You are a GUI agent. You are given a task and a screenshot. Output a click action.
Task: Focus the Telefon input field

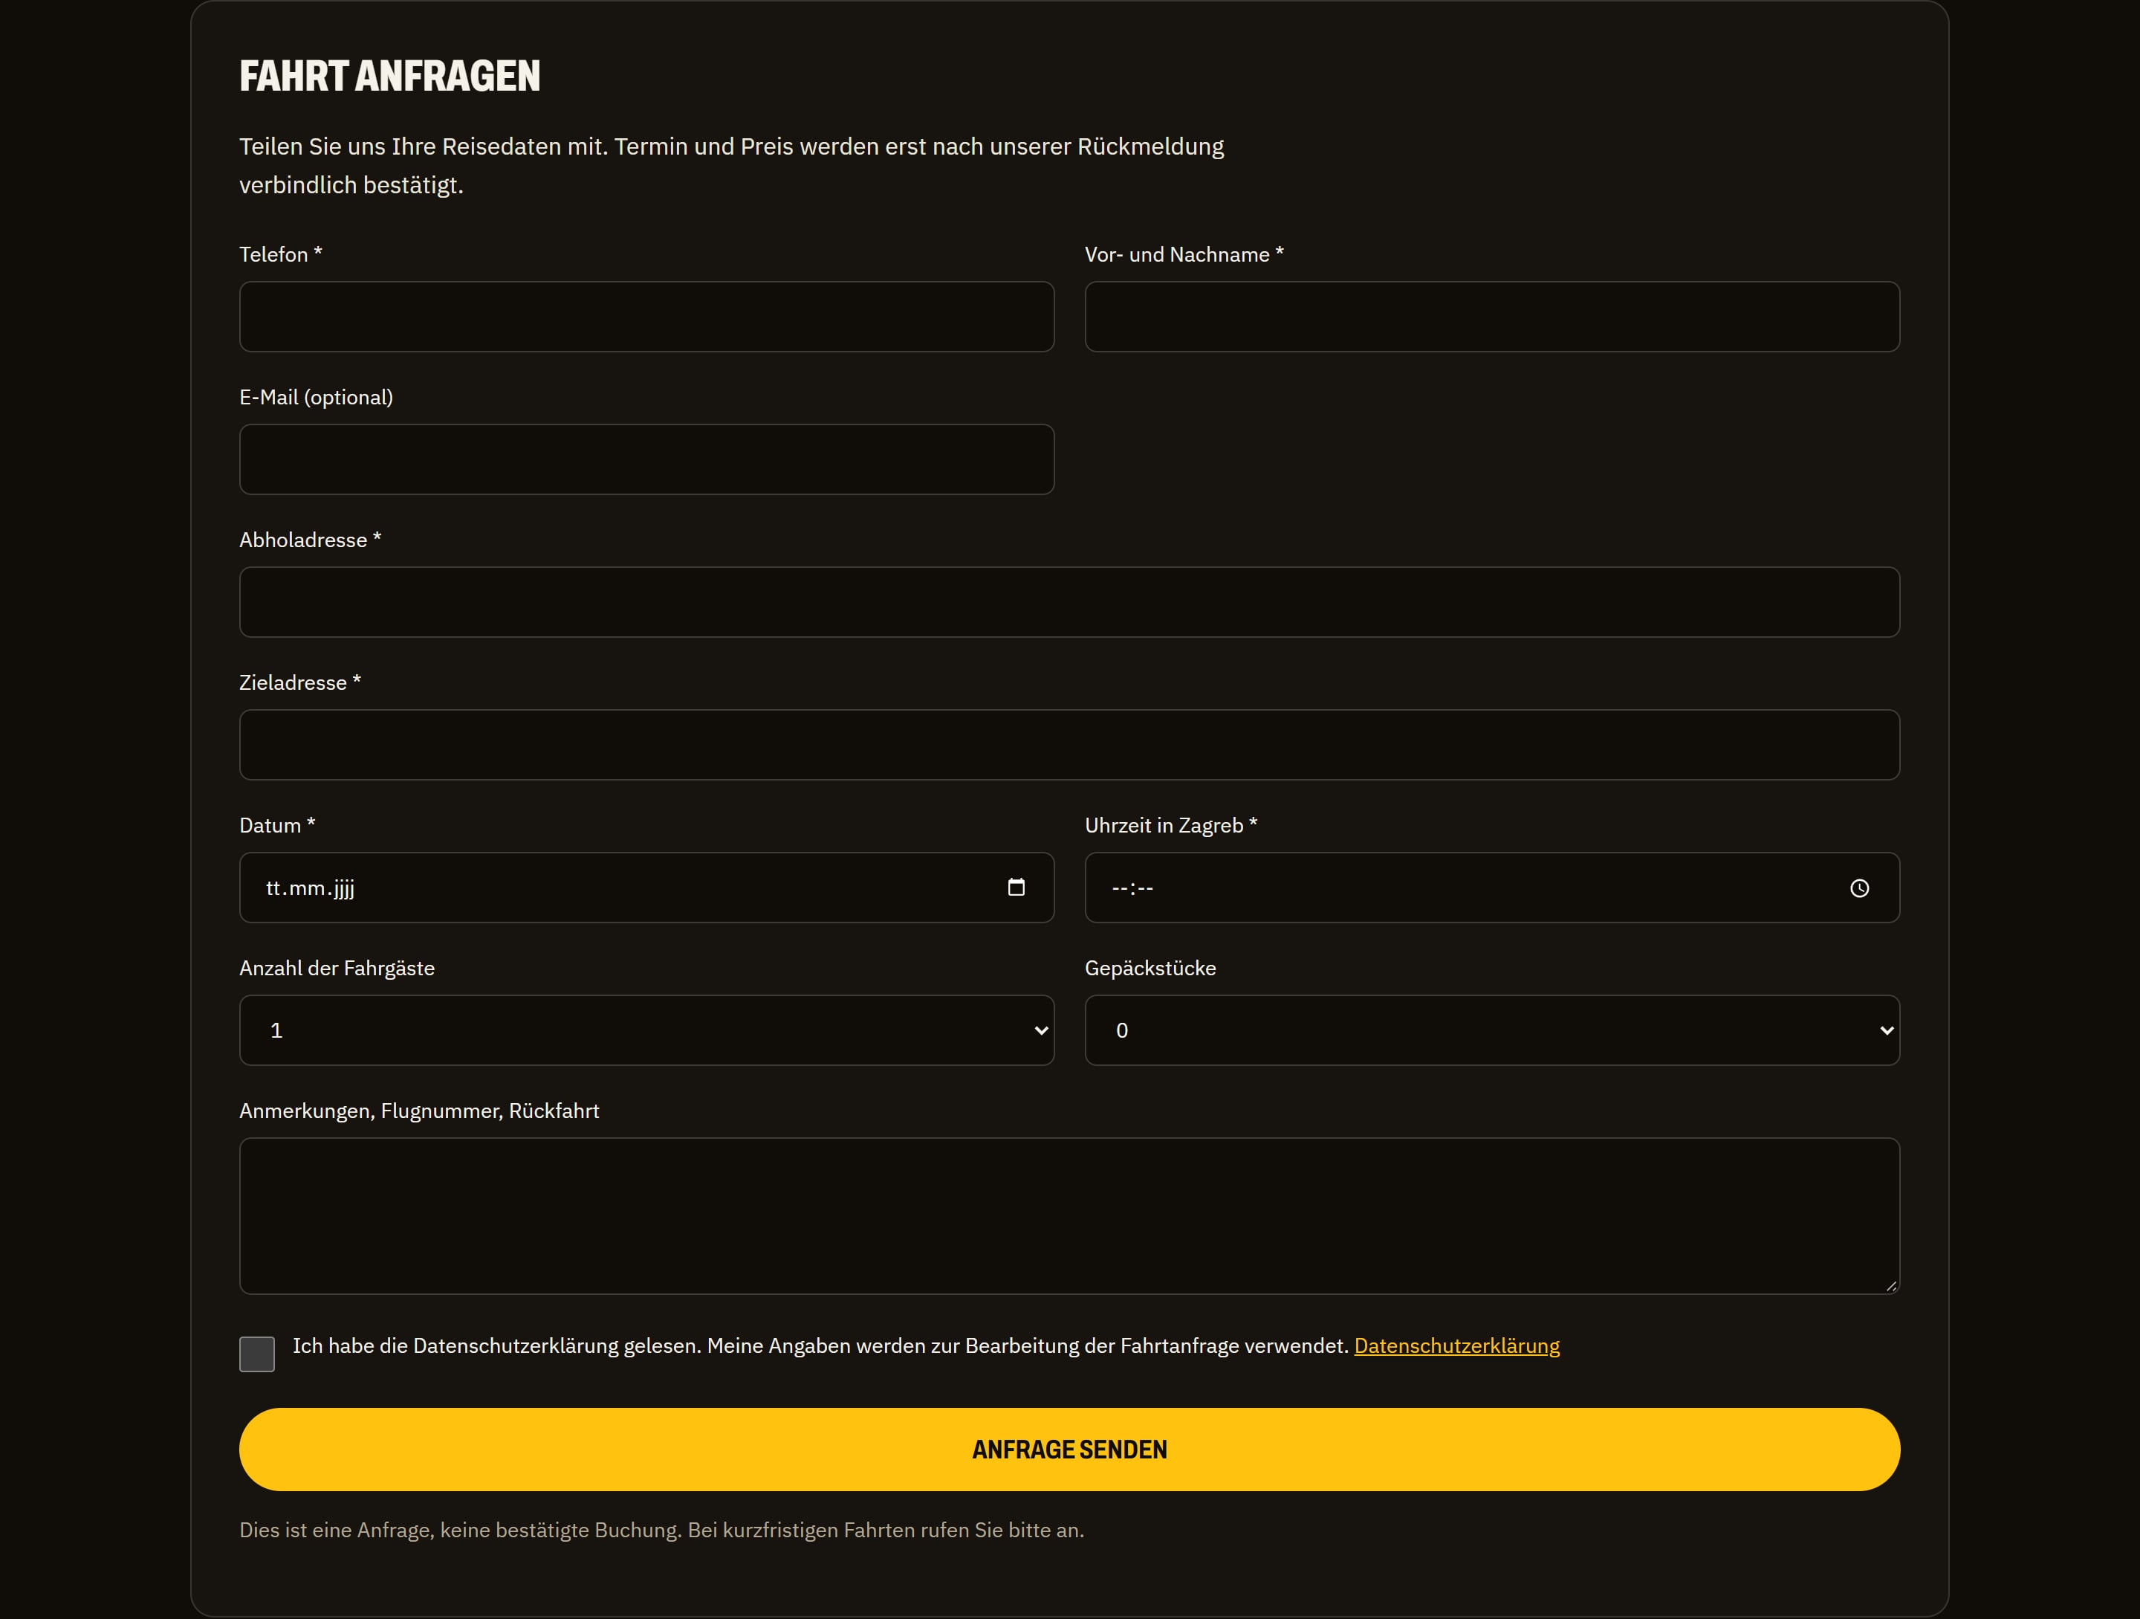click(x=647, y=317)
